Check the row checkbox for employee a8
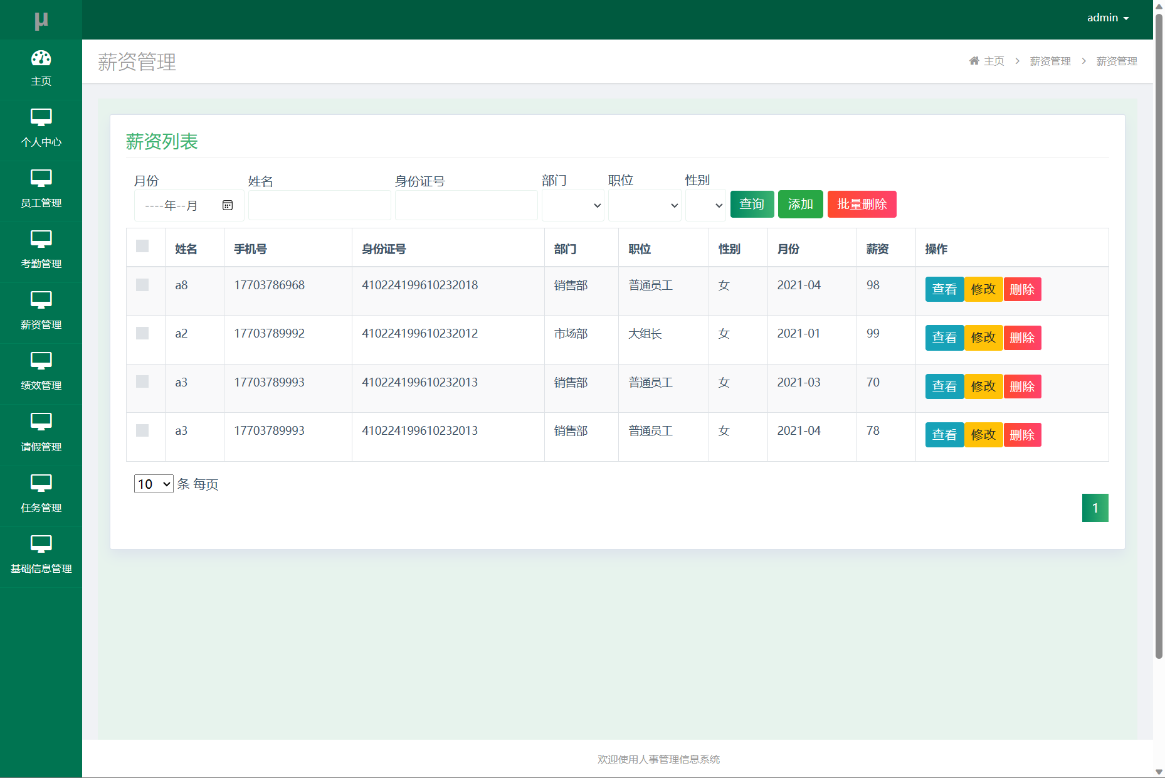 [x=142, y=285]
